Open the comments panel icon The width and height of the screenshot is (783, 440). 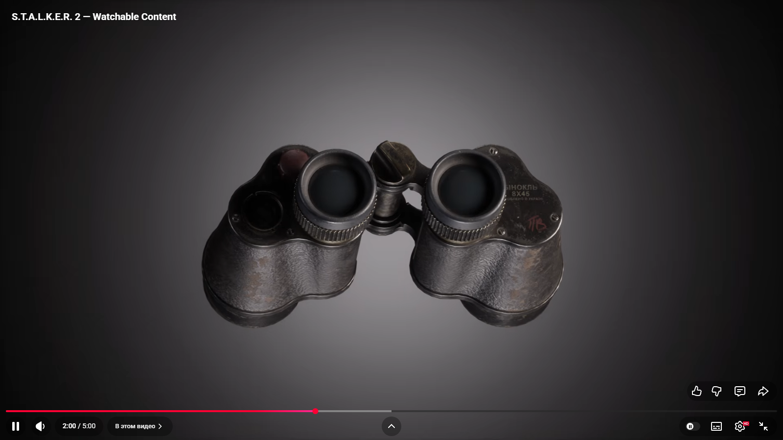(740, 391)
